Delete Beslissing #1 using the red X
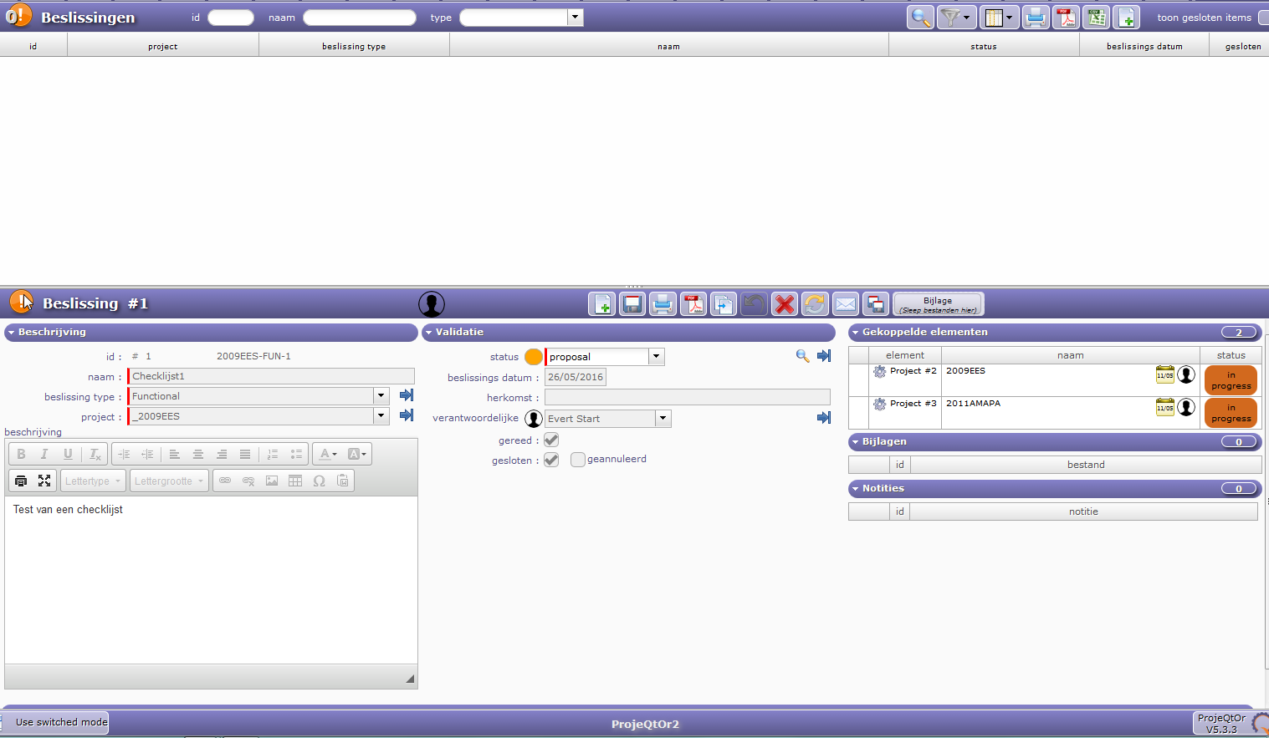Screen dimensions: 1269x738 [784, 304]
